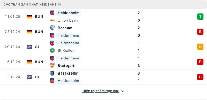Click red B badge for Stuttgart match
207x100 pixels.
(200, 62)
